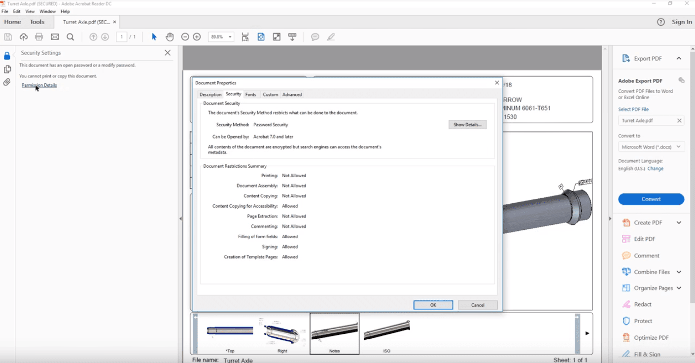Click the Find text magnifier icon

(70, 37)
